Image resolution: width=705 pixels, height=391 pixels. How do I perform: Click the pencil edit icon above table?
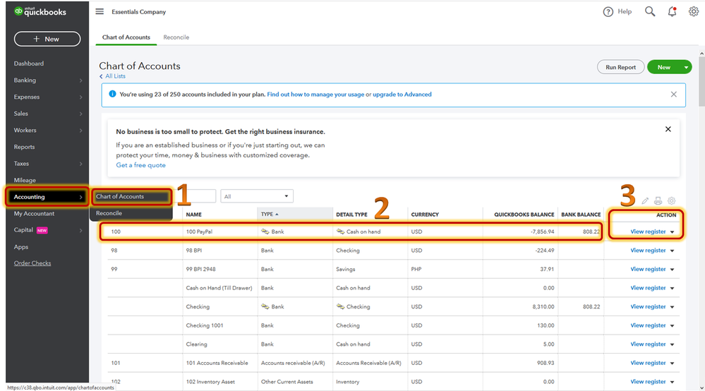point(645,201)
